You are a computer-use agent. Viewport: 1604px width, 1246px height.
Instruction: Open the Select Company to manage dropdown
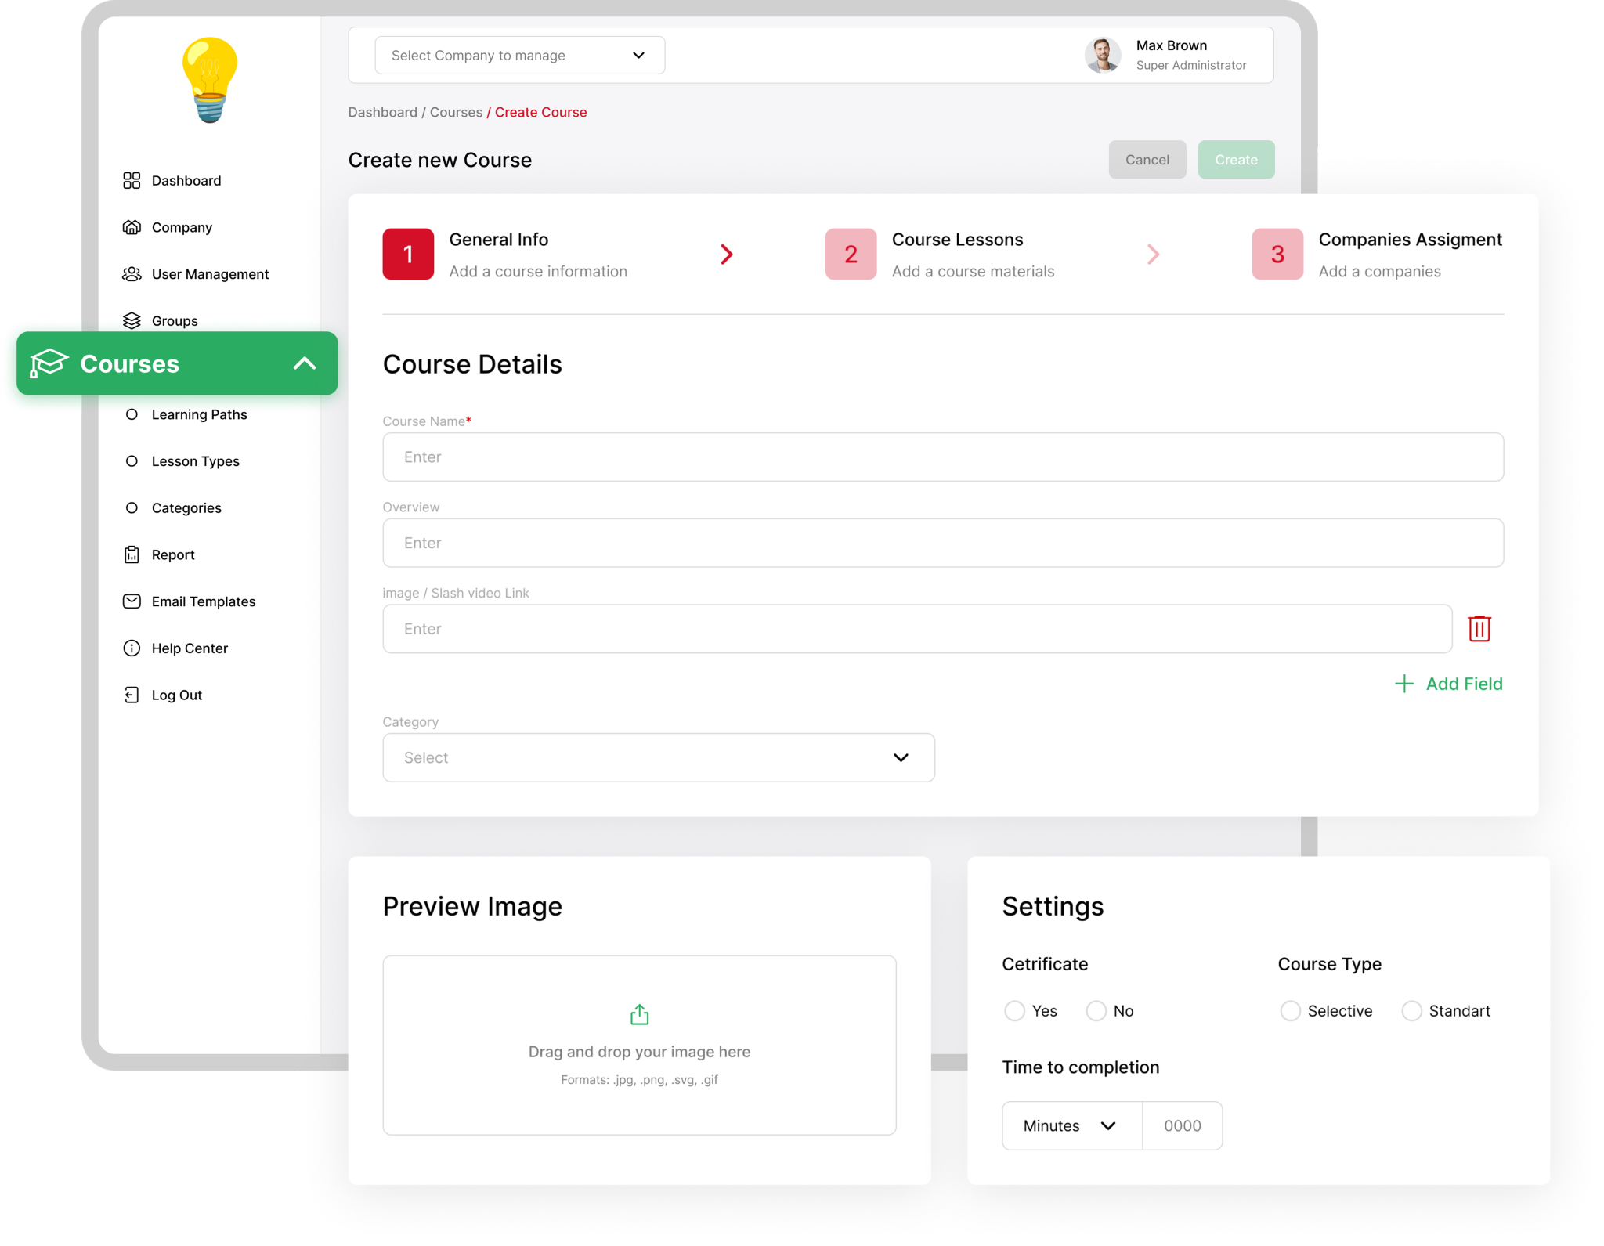[x=519, y=55]
